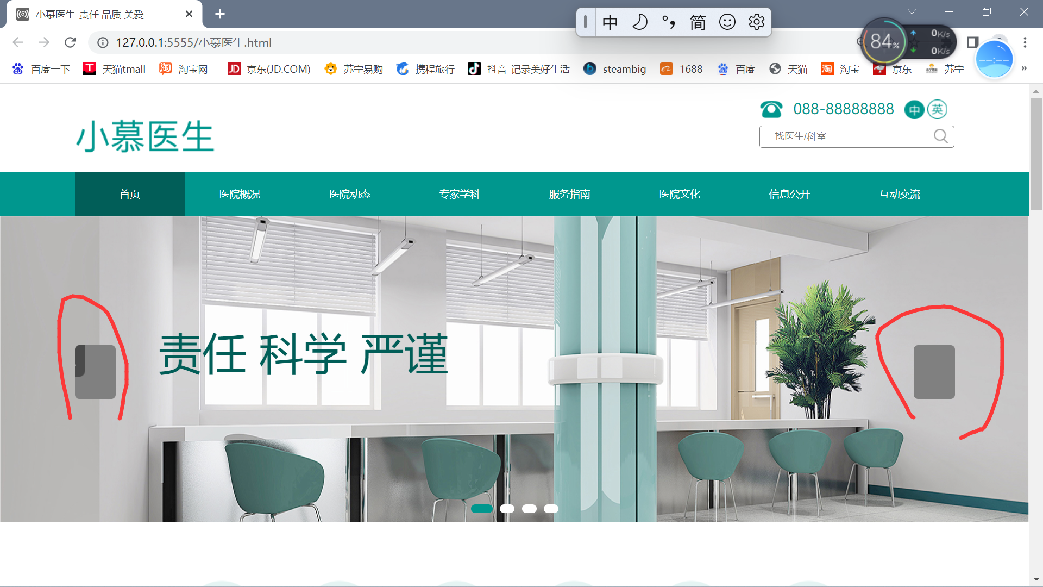Expand the bookmarks overflow chevron

click(x=1024, y=68)
